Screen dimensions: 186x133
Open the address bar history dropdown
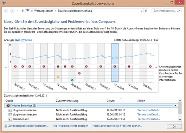pos(141,11)
